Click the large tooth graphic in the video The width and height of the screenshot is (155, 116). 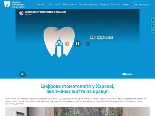coord(59,42)
